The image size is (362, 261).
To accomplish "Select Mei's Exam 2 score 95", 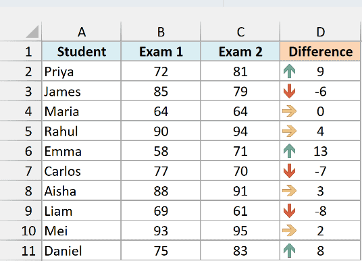I will 240,231.
